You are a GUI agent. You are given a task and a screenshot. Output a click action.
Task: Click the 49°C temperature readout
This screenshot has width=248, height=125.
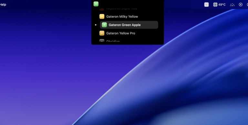click(x=222, y=5)
